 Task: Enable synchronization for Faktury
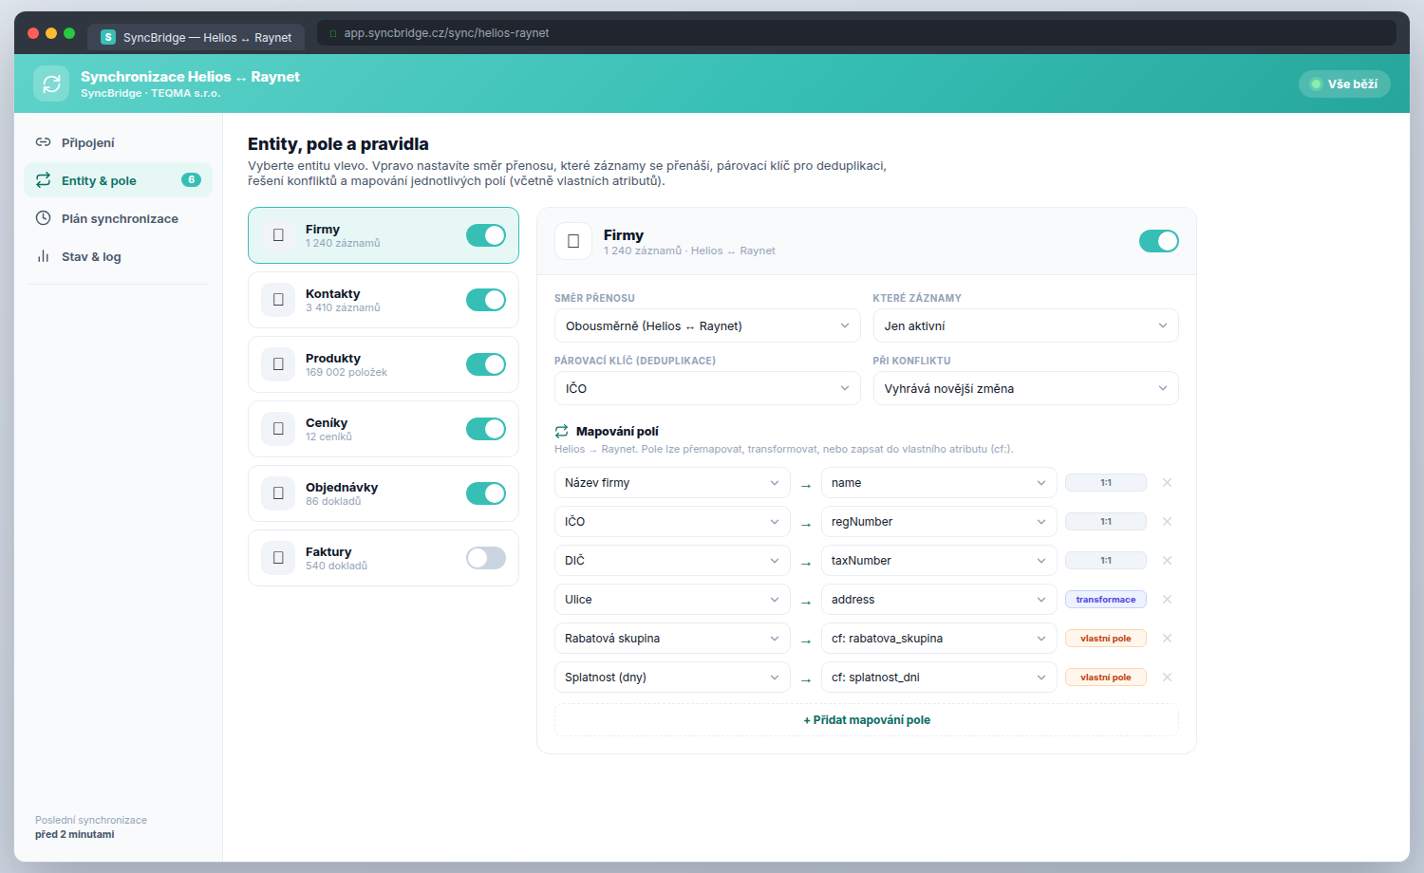pos(486,558)
